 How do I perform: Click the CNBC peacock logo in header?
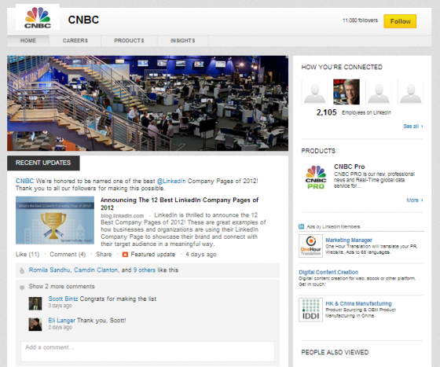[38, 17]
